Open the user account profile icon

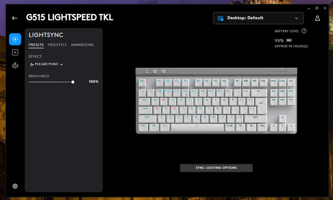317,18
